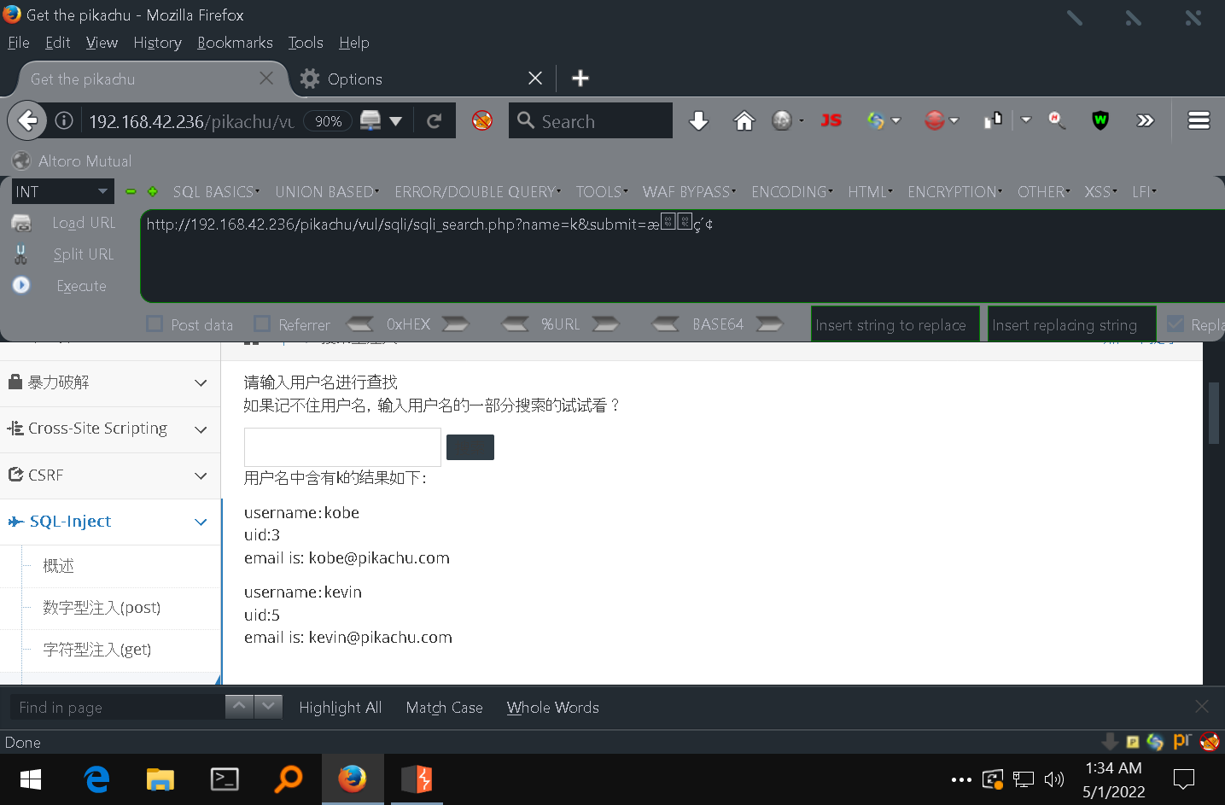Toggle JavaScript with the JS icon
Viewport: 1225px width, 805px height.
(x=831, y=120)
